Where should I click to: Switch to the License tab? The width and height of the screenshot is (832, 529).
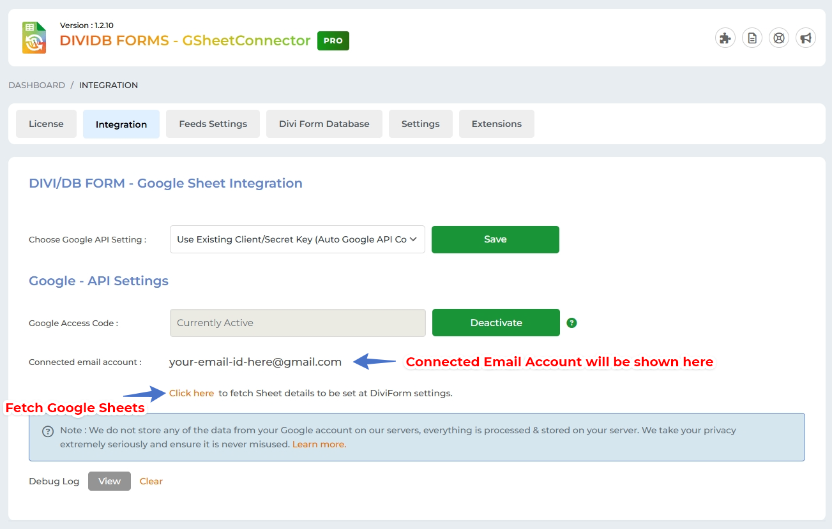46,124
